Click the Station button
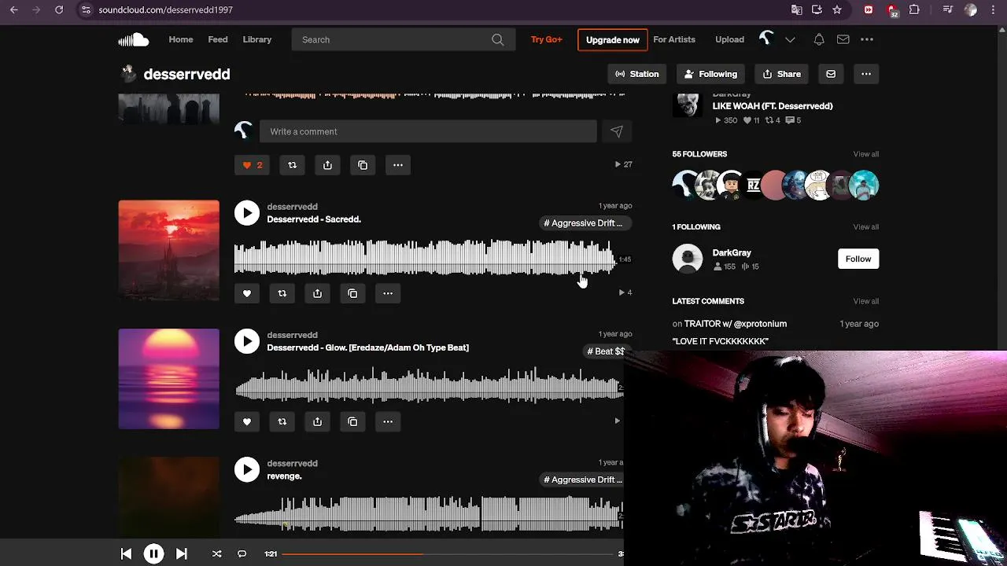Screen dimensions: 1007x566 click(x=636, y=74)
